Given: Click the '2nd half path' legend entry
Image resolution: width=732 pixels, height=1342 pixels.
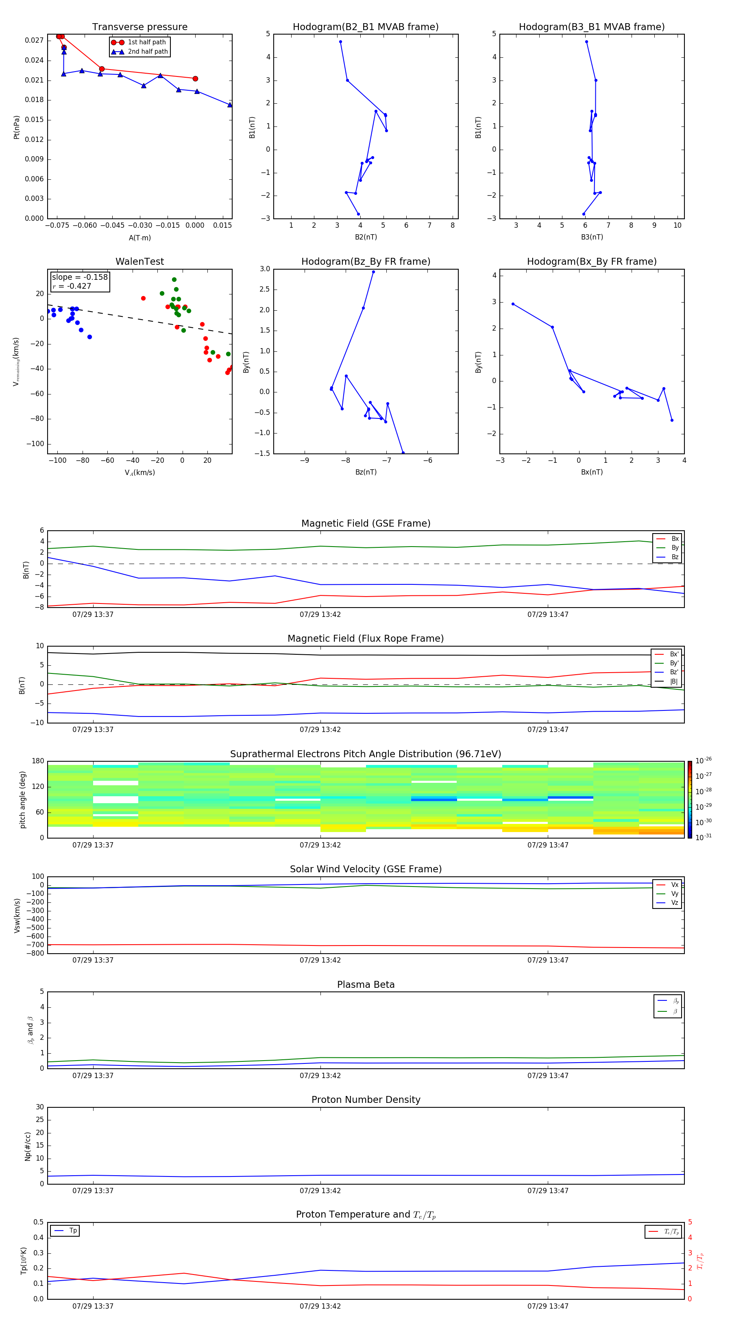Looking at the screenshot, I should 139,52.
